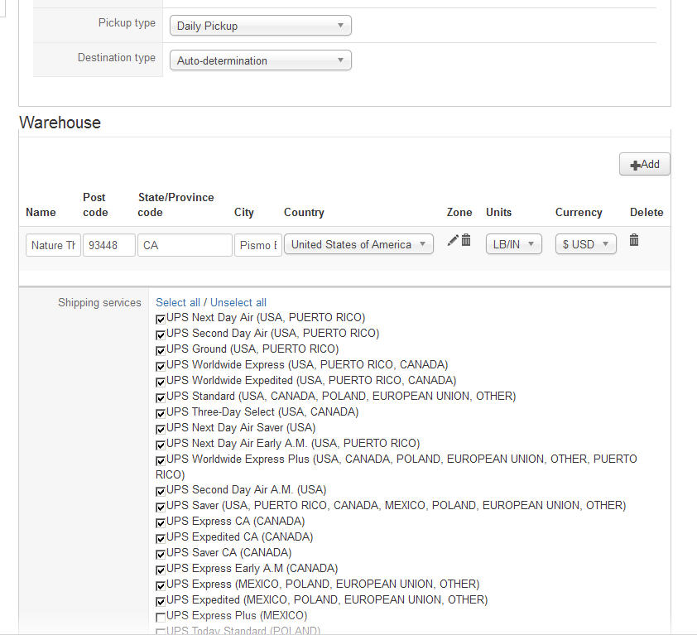Click the Add warehouse button
This screenshot has width=697, height=635.
pyautogui.click(x=645, y=165)
